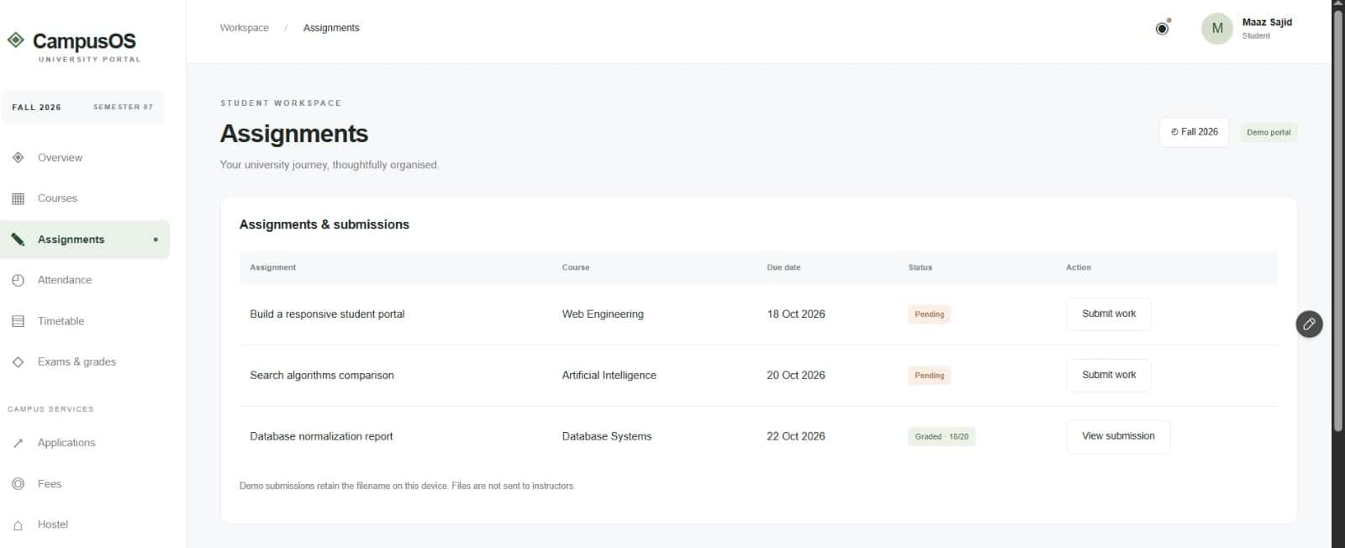
Task: Open Hostel in sidebar
Action: click(85, 524)
